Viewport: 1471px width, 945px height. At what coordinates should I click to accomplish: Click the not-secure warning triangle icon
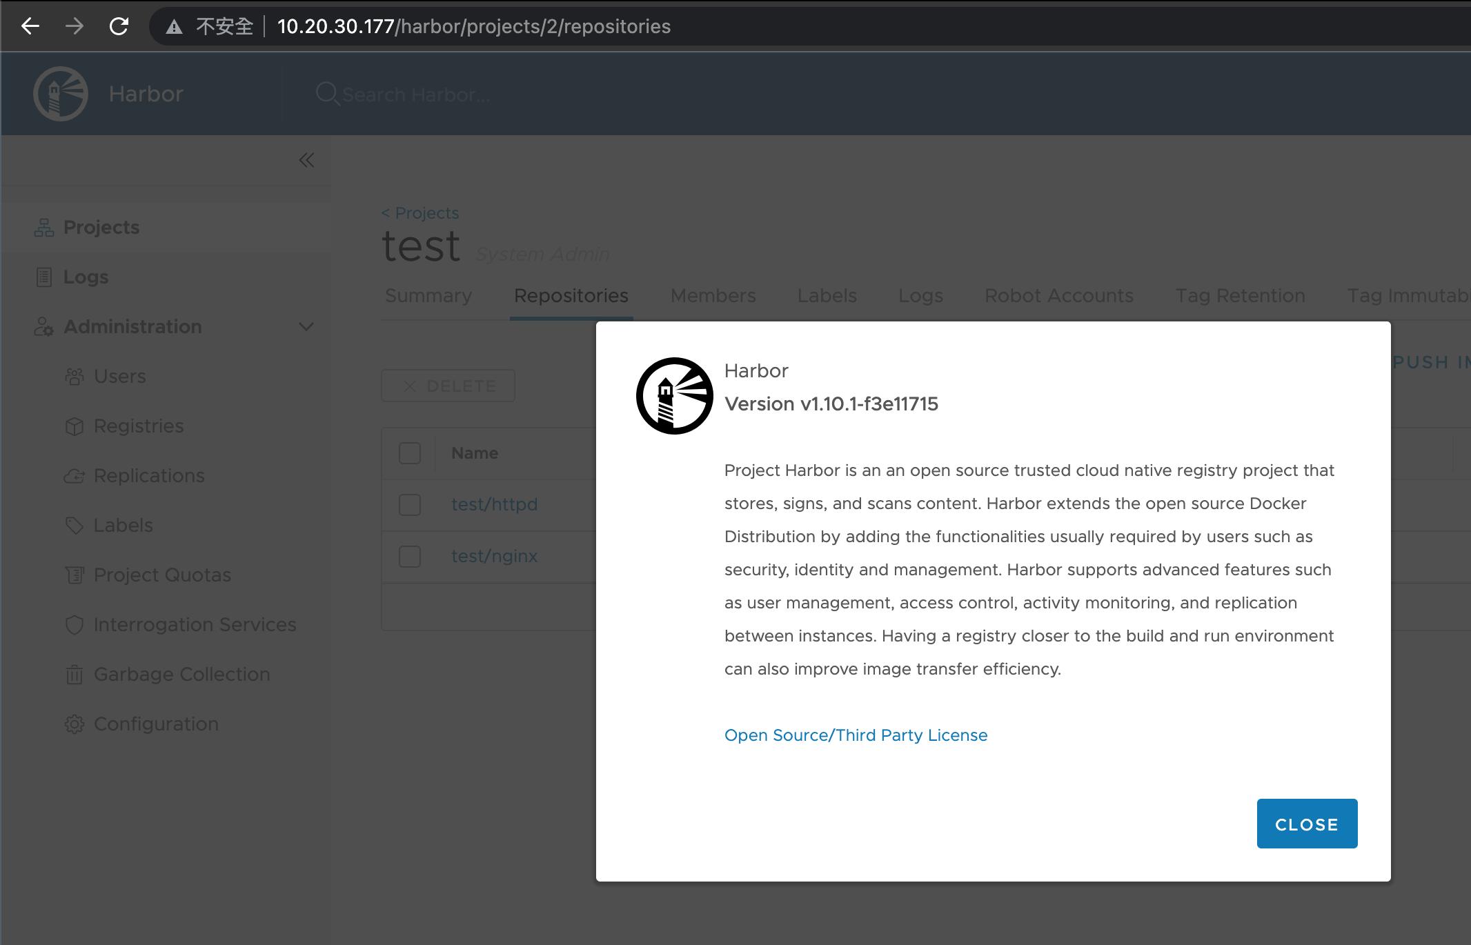pyautogui.click(x=174, y=27)
